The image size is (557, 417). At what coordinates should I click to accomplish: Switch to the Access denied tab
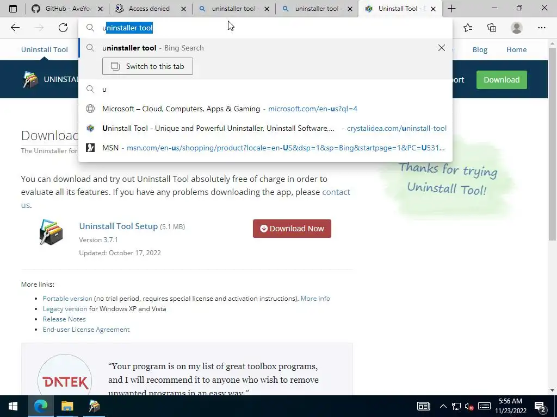pyautogui.click(x=150, y=9)
